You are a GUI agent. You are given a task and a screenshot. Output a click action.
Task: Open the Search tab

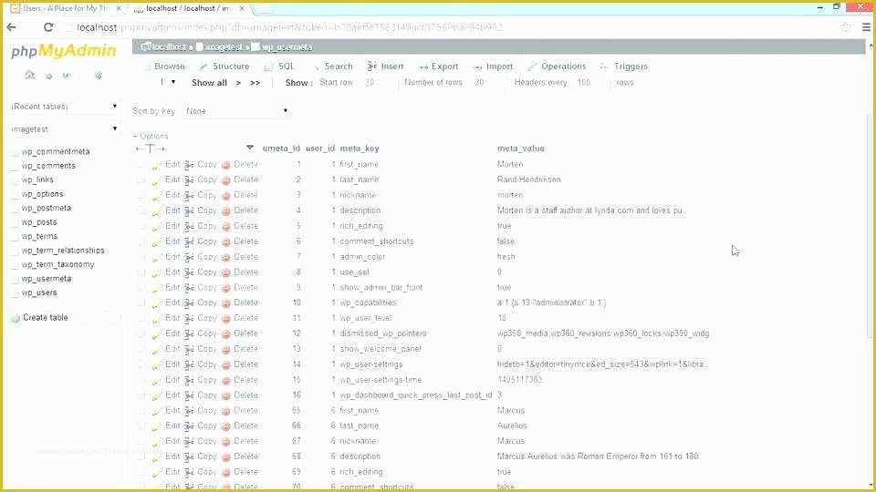point(333,66)
